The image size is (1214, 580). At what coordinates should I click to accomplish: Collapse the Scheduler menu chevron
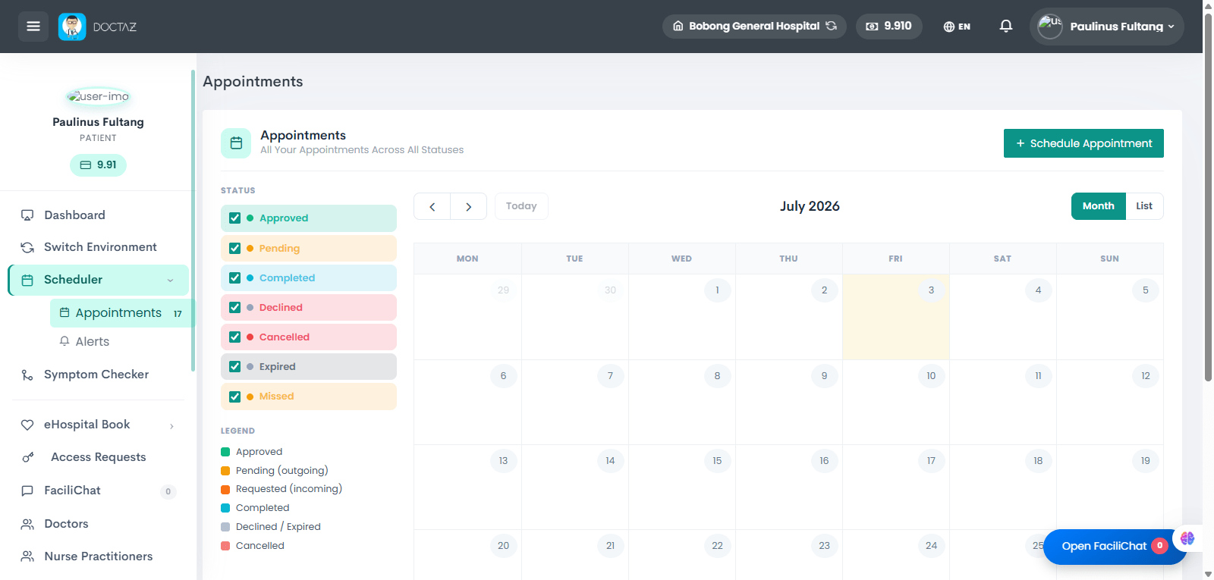tap(170, 281)
